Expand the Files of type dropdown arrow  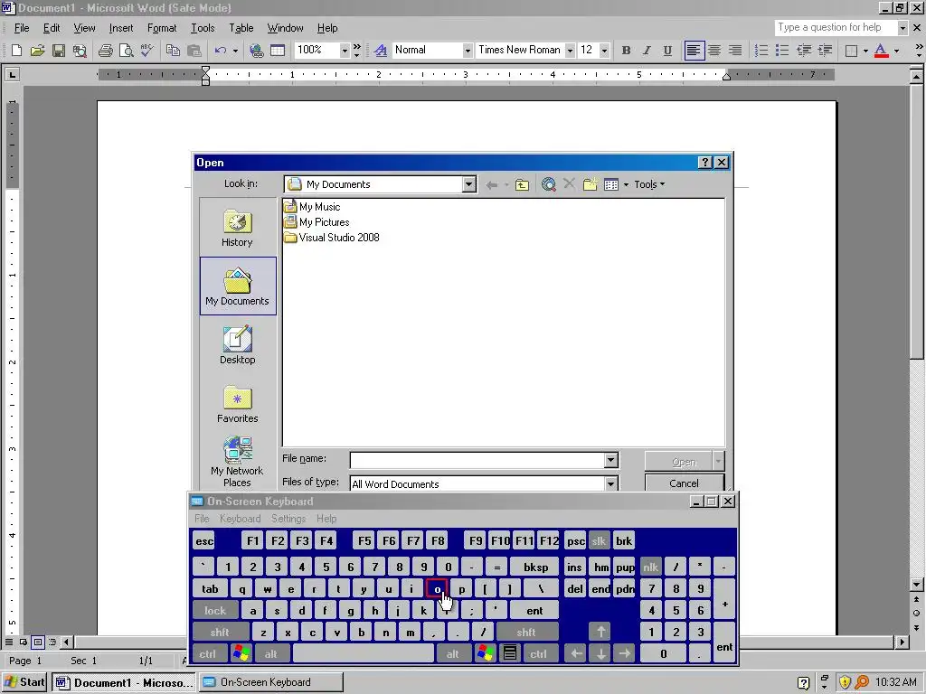(x=611, y=484)
